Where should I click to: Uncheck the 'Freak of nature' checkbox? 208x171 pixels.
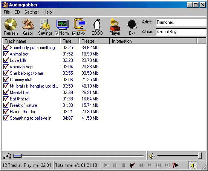tap(6, 105)
